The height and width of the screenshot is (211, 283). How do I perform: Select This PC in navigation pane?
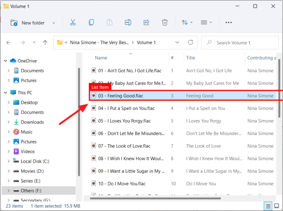coord(21,92)
